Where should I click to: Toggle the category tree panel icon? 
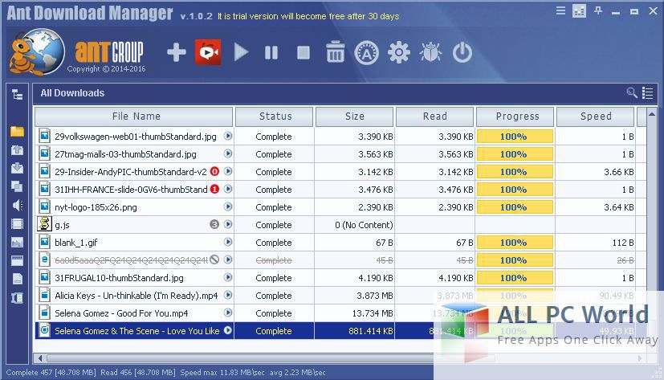coord(17,94)
